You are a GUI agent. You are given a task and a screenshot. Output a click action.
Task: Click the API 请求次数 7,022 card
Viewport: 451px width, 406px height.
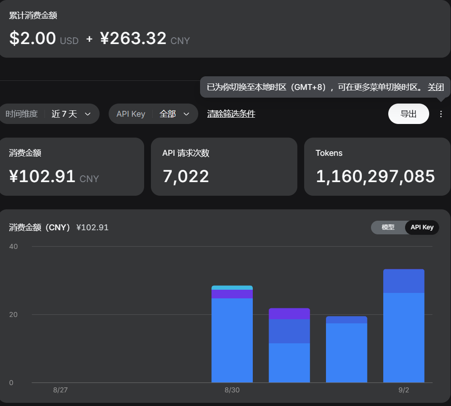224,167
